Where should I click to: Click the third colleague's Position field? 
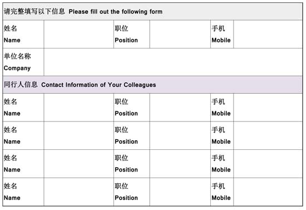pos(180,164)
